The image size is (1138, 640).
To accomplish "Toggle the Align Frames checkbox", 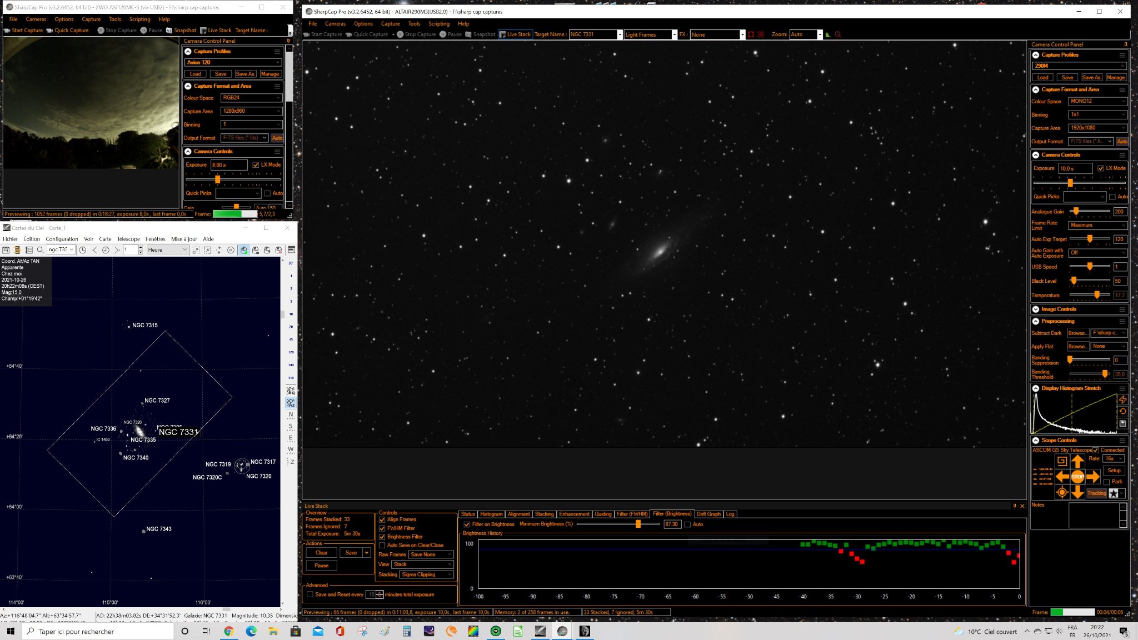I will [x=382, y=520].
